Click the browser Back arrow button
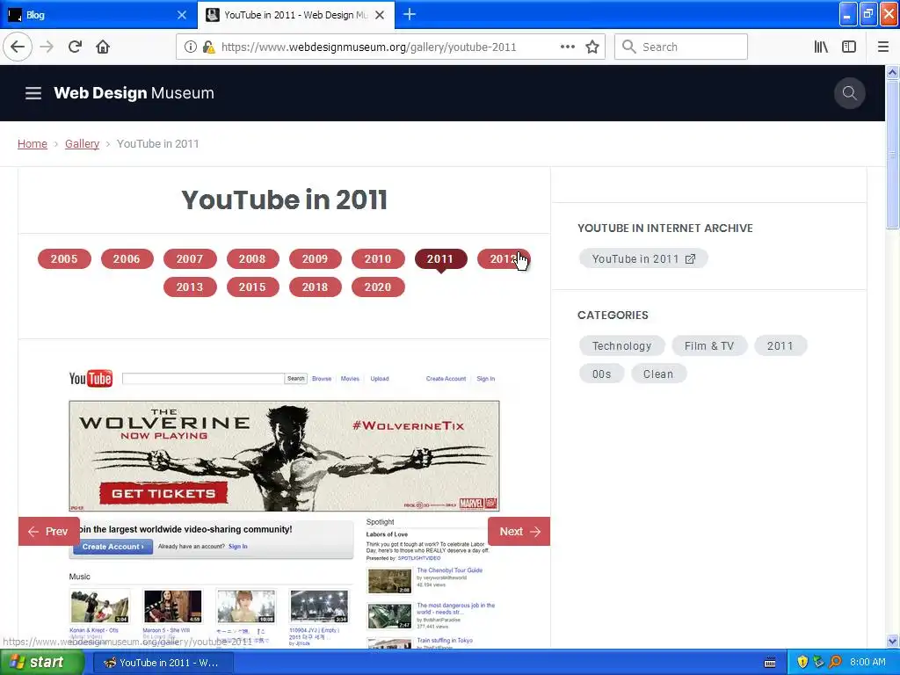The height and width of the screenshot is (675, 900). click(x=18, y=47)
